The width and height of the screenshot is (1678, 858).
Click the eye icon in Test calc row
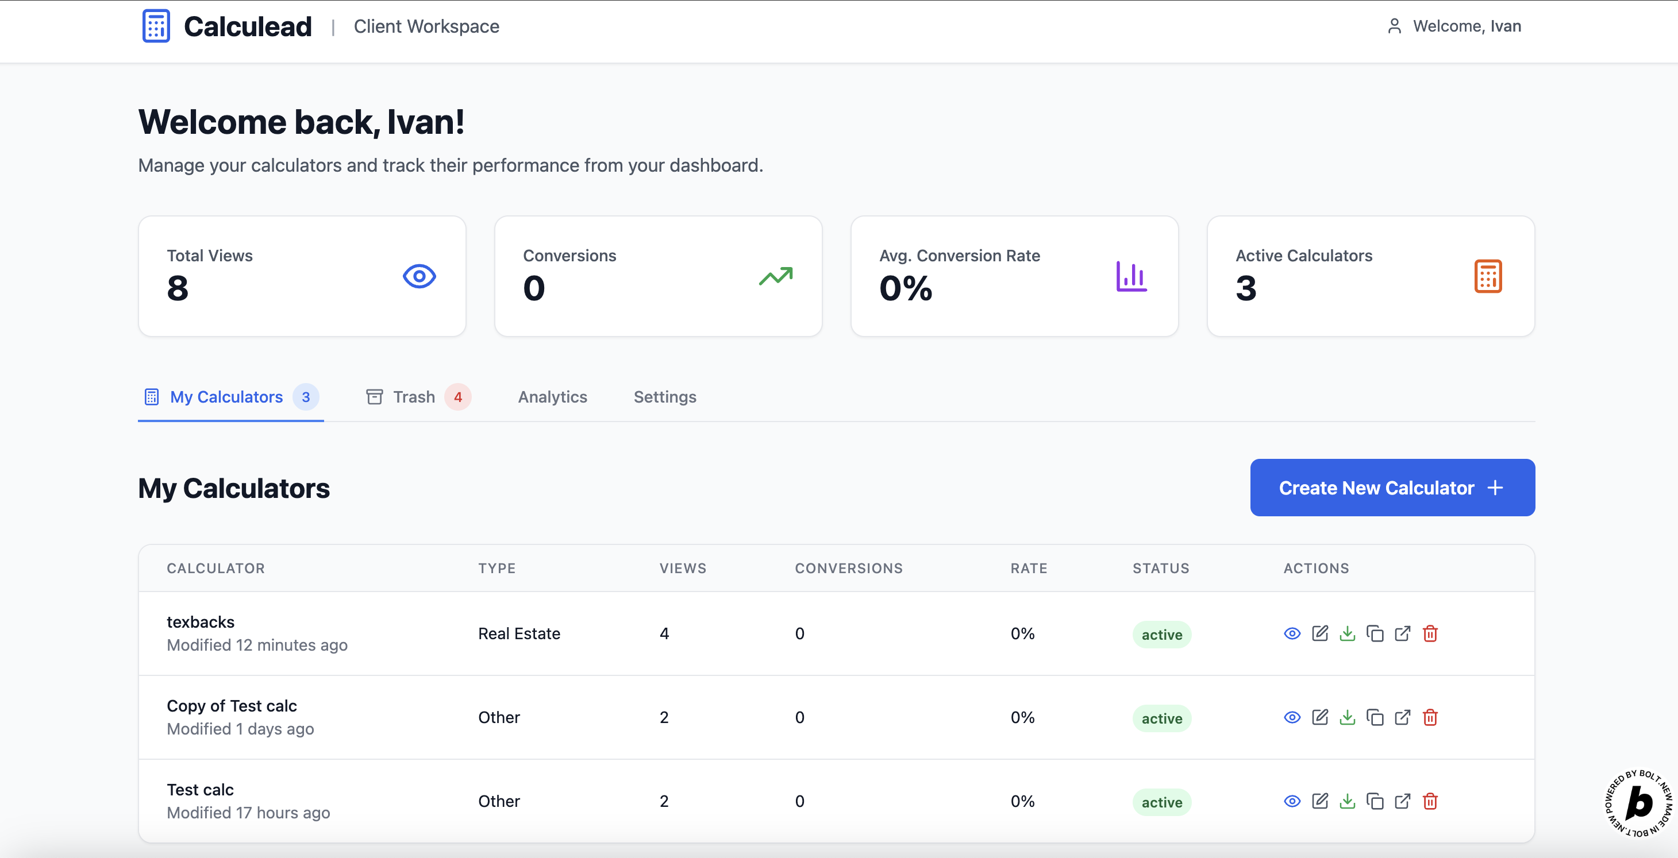tap(1292, 801)
